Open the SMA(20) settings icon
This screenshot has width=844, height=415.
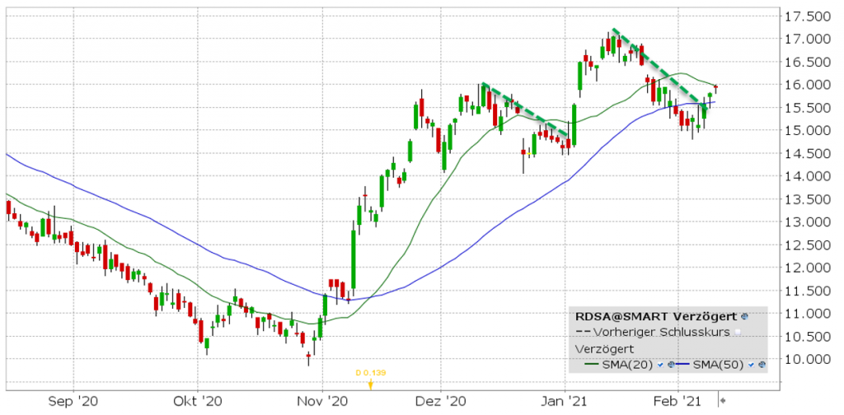tap(671, 365)
